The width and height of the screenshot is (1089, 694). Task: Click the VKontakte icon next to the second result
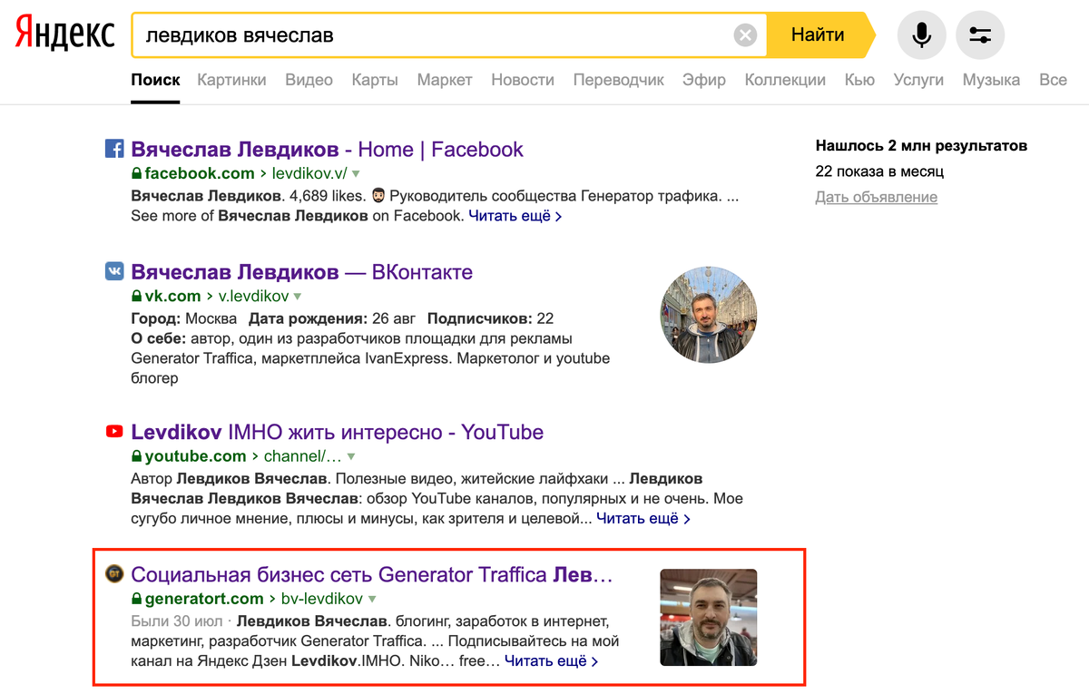[114, 272]
